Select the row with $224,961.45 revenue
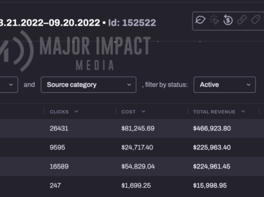 (x=132, y=167)
